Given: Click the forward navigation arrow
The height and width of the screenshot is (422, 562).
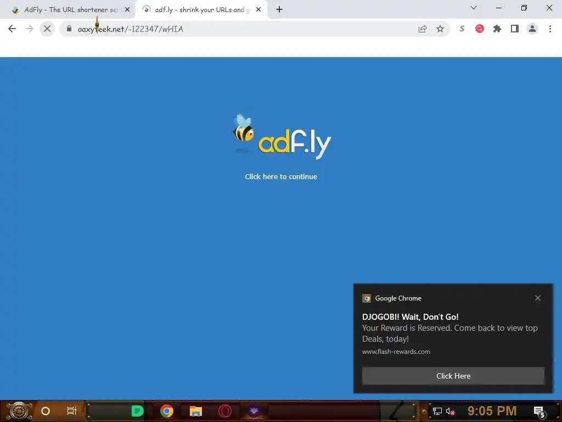Looking at the screenshot, I should (x=30, y=29).
